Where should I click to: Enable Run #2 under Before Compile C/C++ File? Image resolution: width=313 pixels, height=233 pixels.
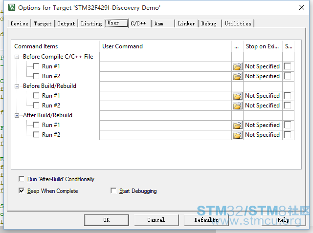(36, 76)
